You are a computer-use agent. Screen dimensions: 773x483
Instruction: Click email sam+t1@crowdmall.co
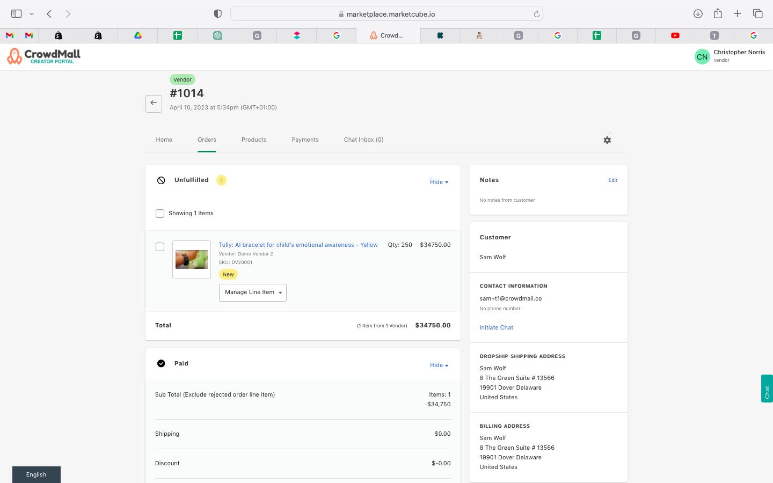(x=511, y=298)
